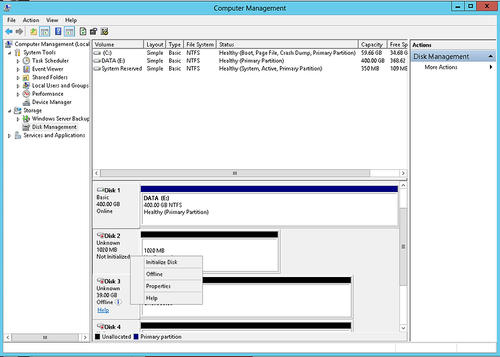
Task: Select the System Reserved volume row
Action: tap(250, 69)
